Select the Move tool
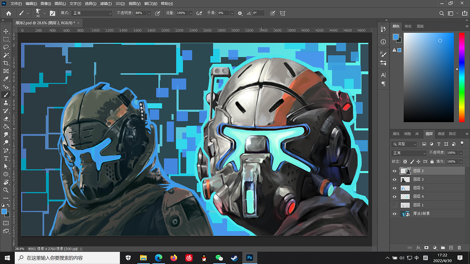The width and height of the screenshot is (470, 264). (6, 31)
